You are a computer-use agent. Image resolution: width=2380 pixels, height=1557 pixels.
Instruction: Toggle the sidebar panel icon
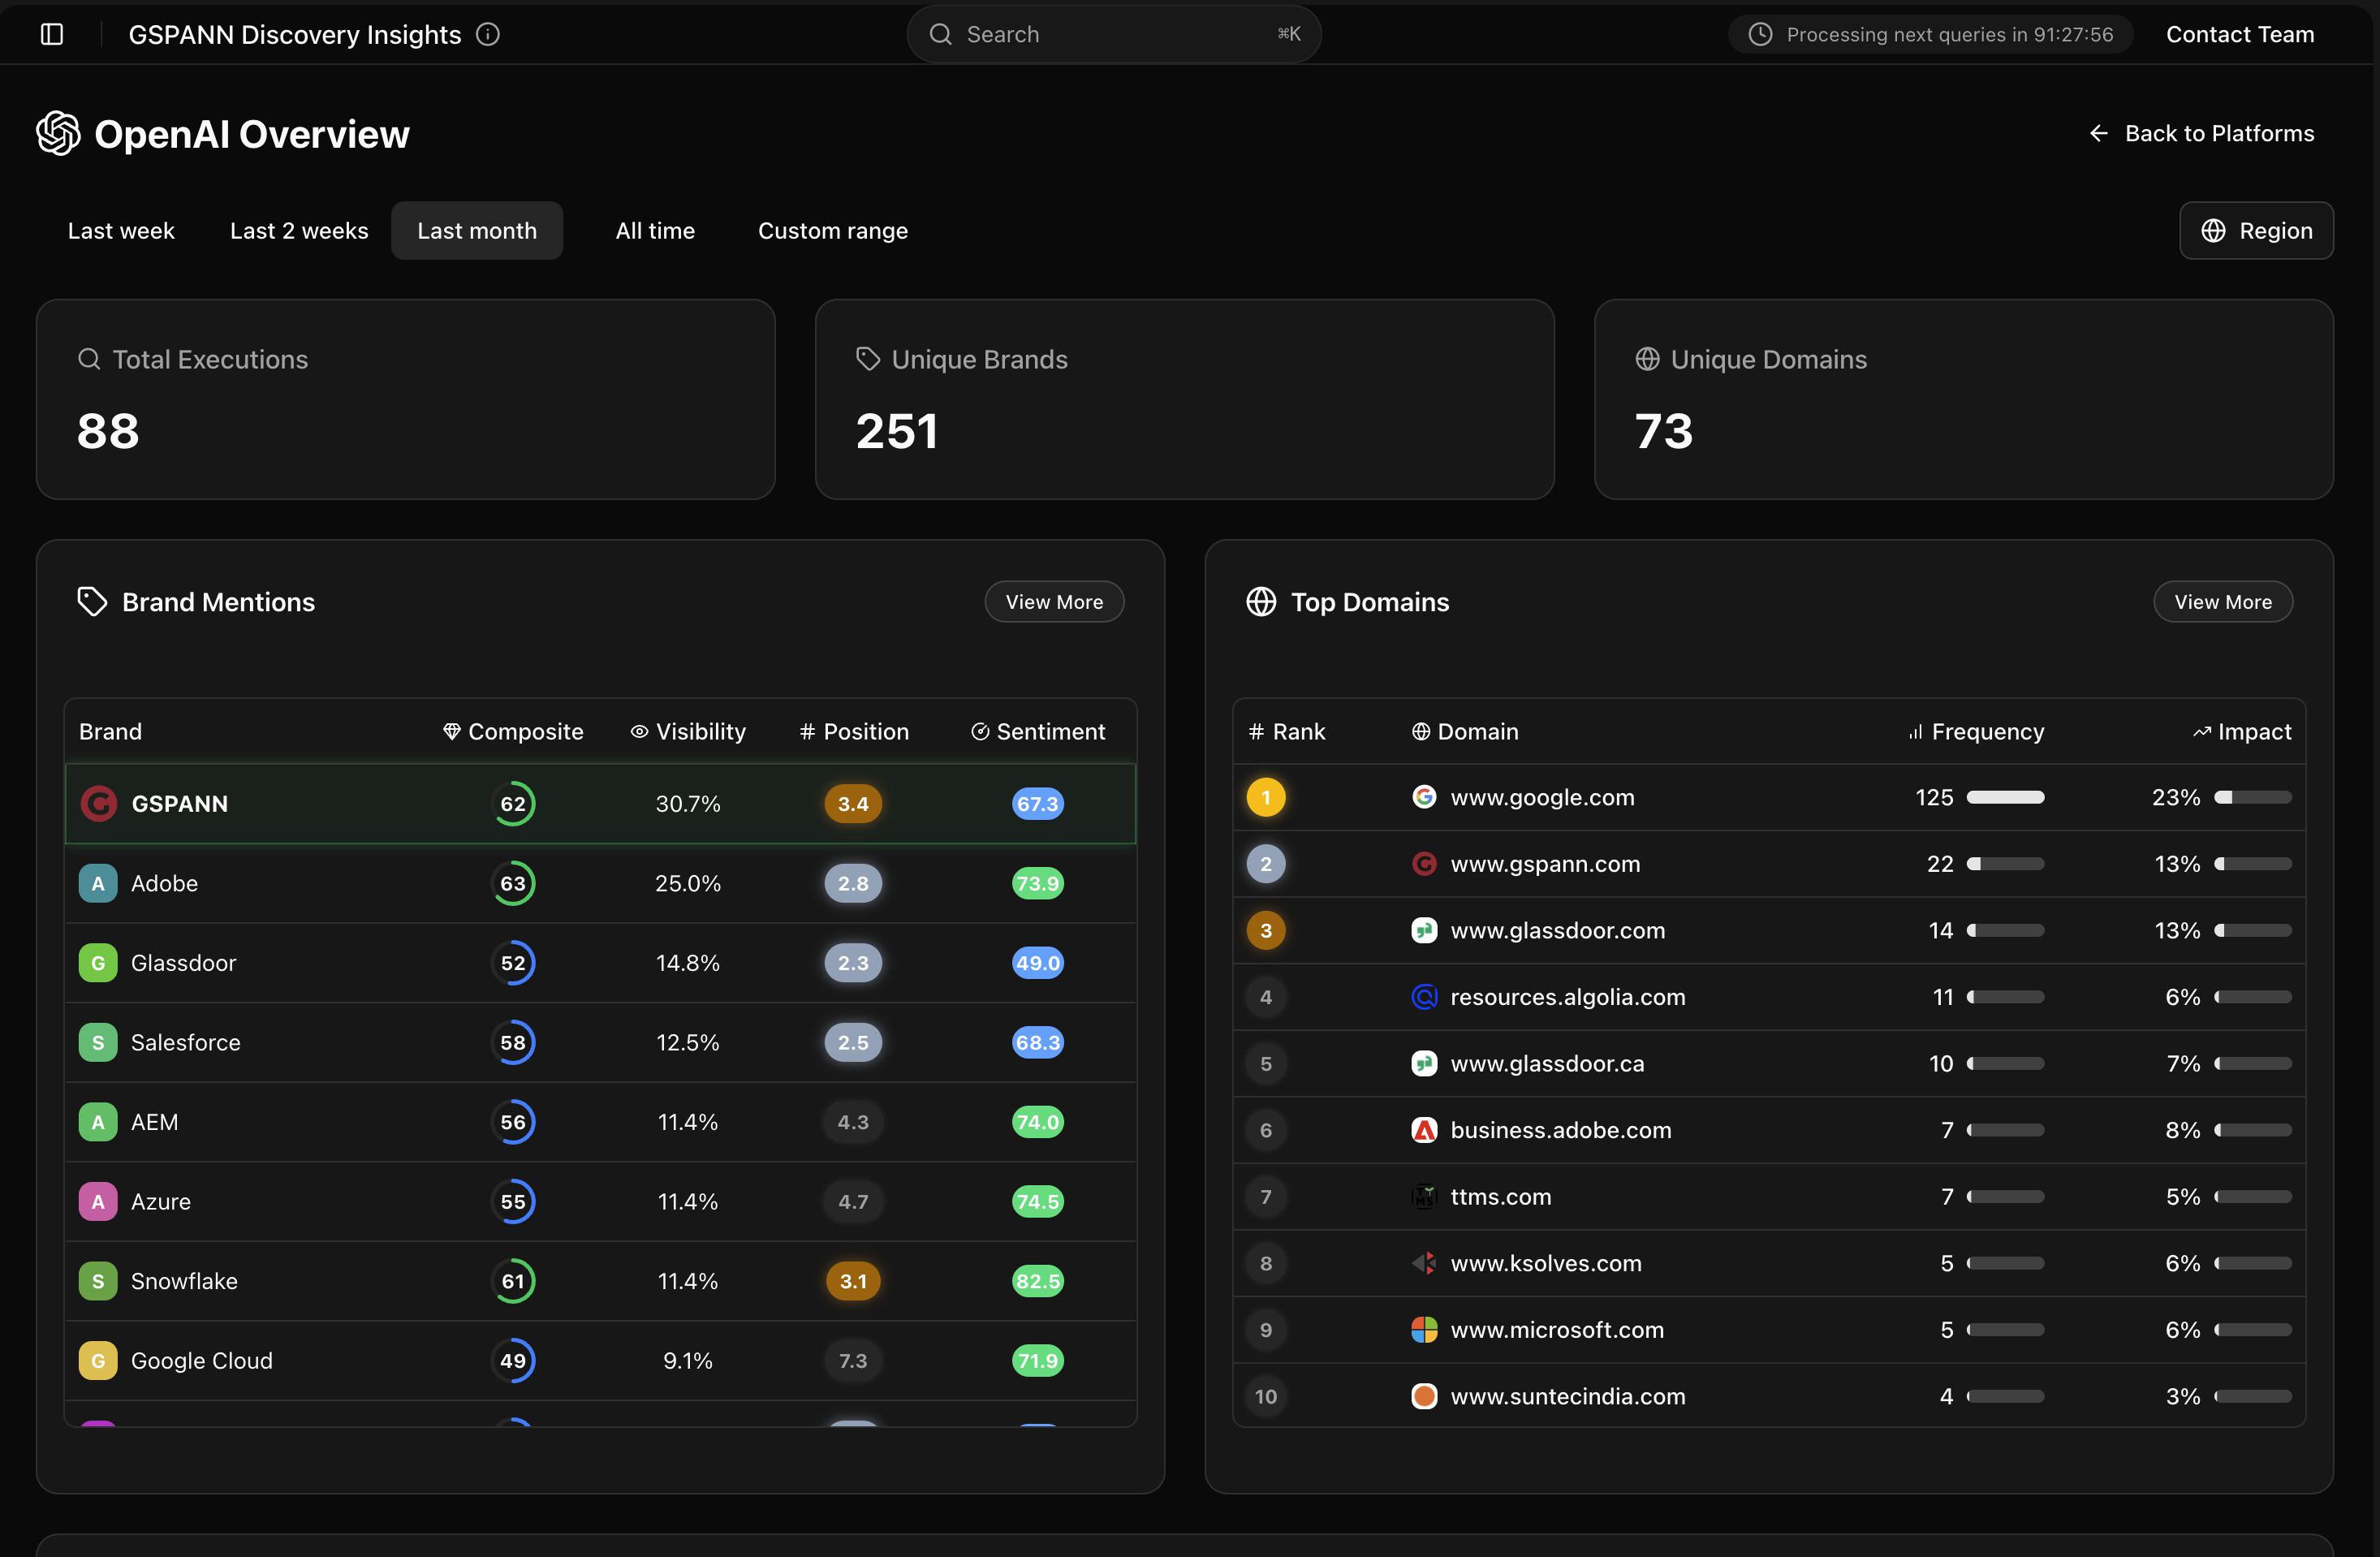52,34
